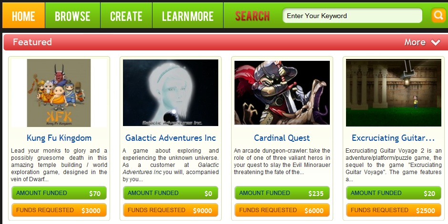Image resolution: width=448 pixels, height=224 pixels.
Task: Open the Kung Fu Kingdom thumbnail image
Action: 59,93
